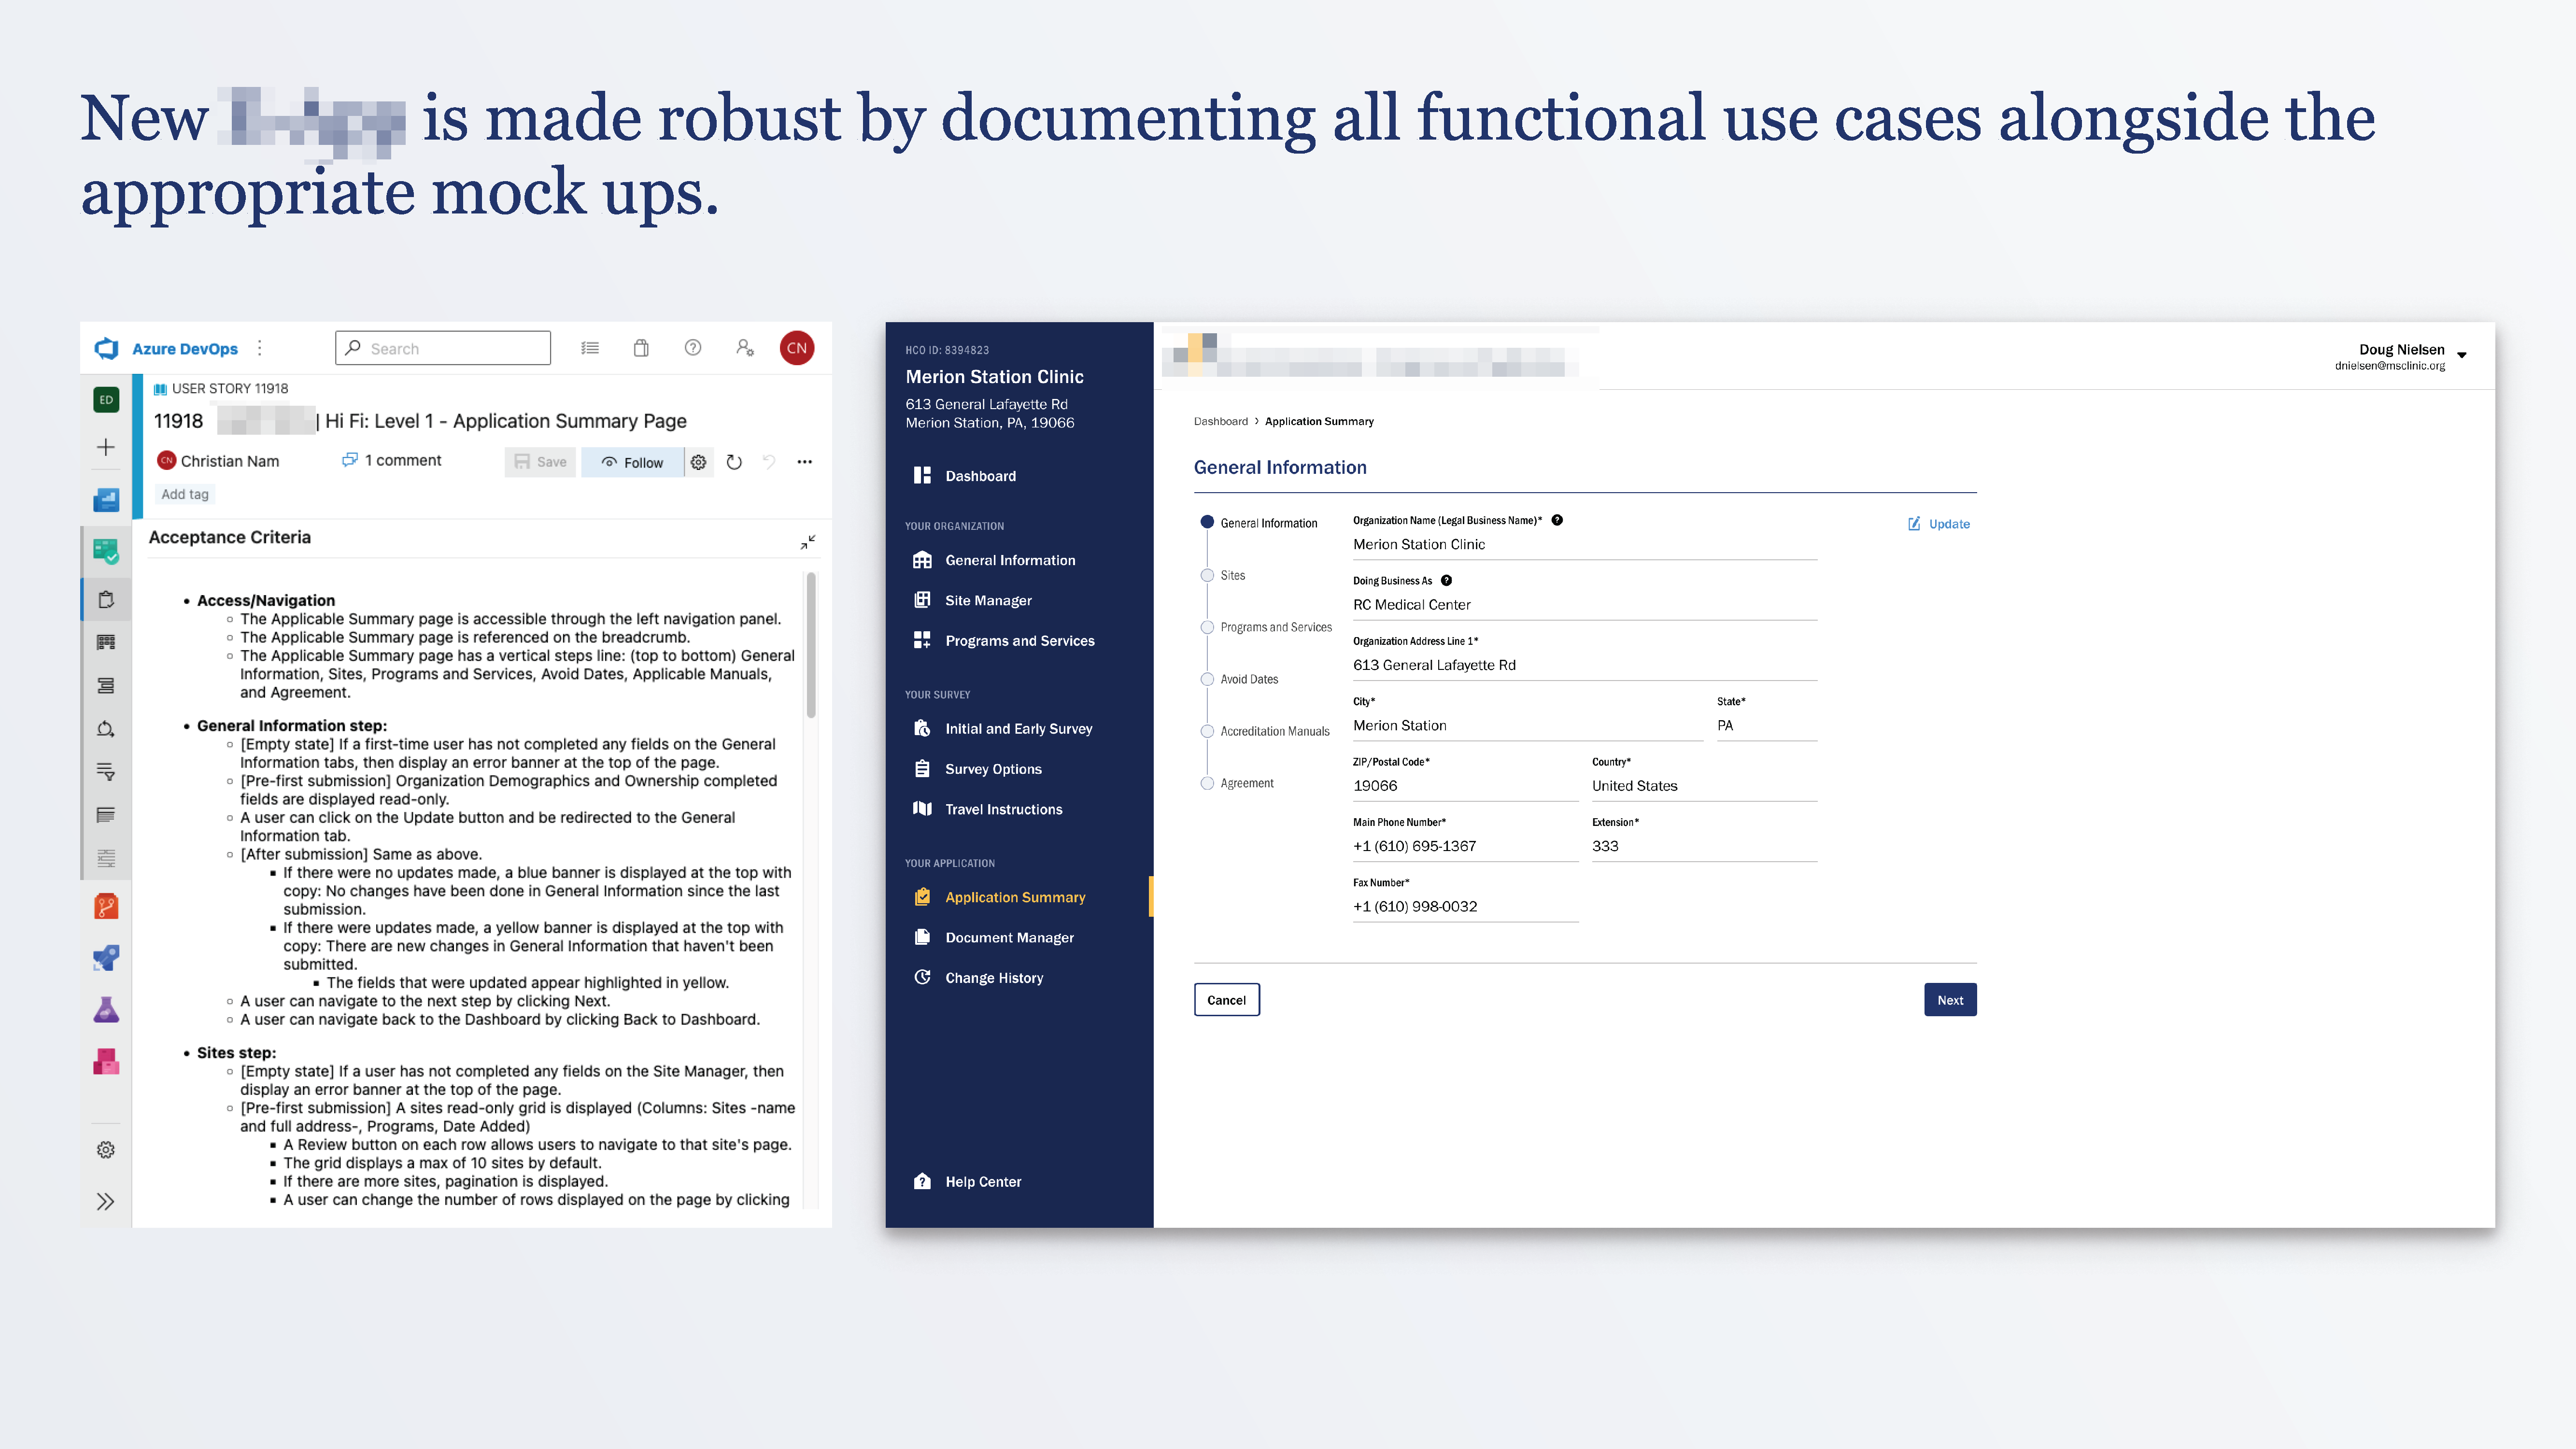Open the work items list icon in header
This screenshot has width=2576, height=1449.
tap(590, 348)
